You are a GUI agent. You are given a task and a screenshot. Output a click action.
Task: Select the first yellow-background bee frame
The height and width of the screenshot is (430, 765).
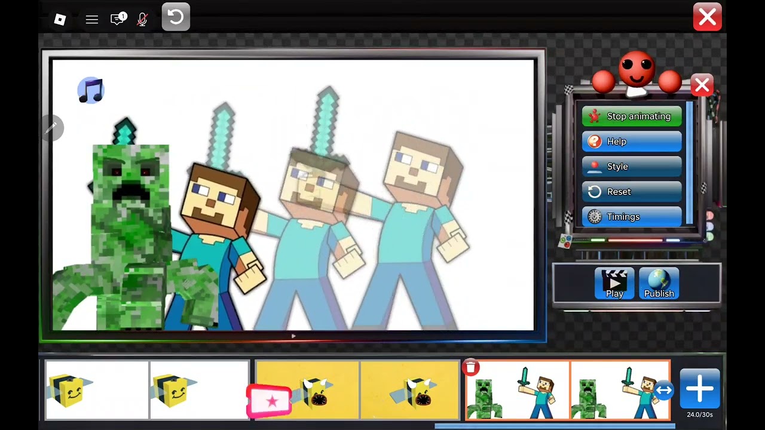[307, 390]
